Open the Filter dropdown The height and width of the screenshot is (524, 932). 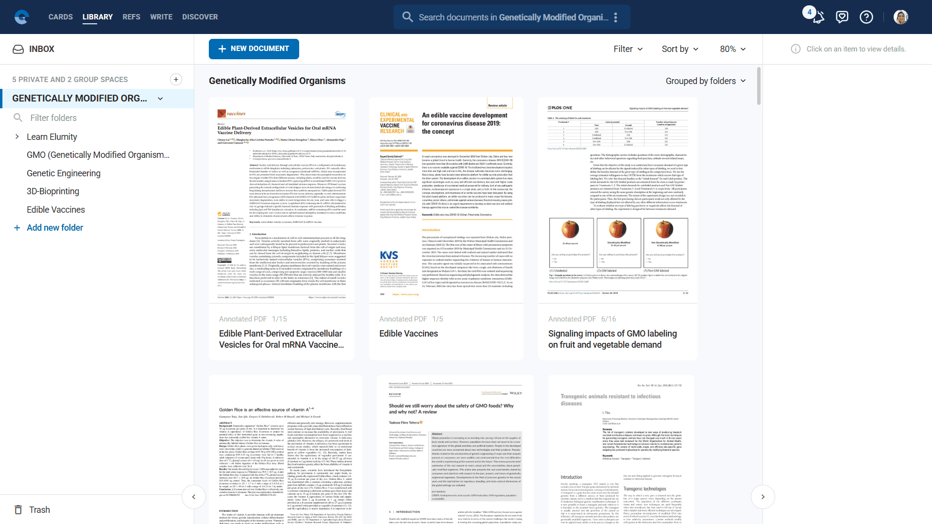click(x=627, y=49)
